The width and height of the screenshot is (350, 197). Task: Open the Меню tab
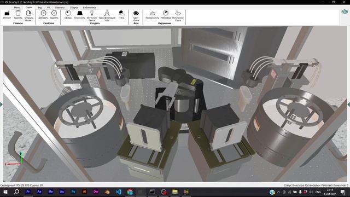tap(17, 7)
